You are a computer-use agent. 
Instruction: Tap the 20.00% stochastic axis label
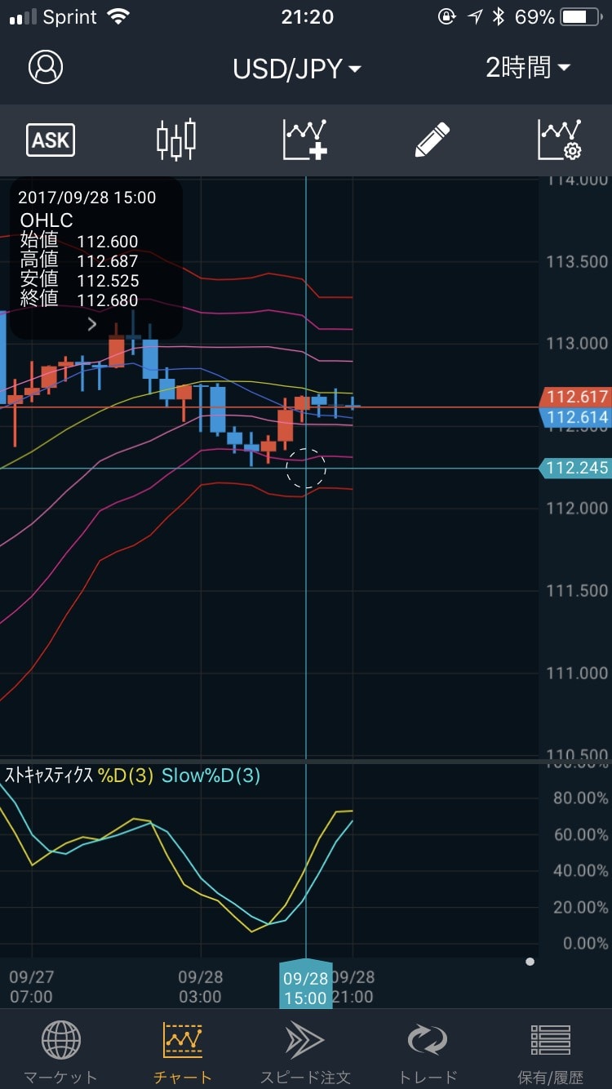580,907
